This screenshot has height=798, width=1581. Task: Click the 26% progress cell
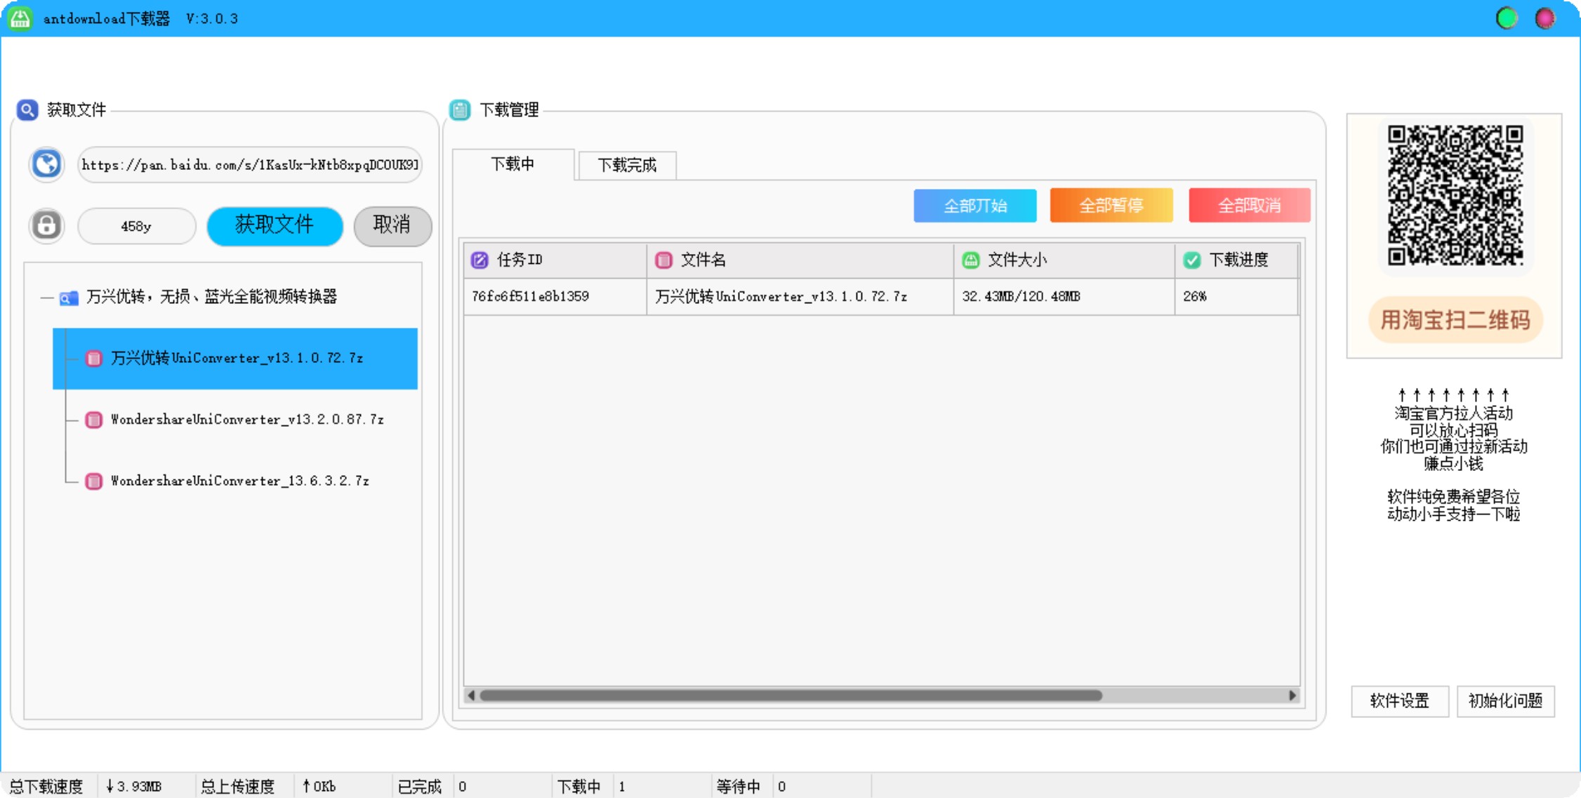(x=1236, y=296)
